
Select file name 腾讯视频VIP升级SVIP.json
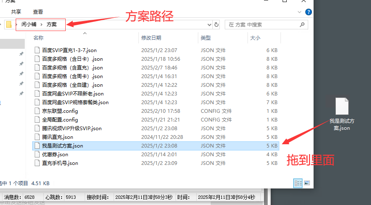(72, 128)
